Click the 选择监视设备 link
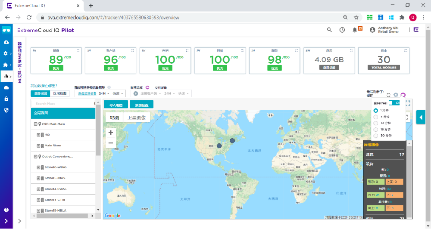This screenshot has height=229, width=431. tap(87, 94)
